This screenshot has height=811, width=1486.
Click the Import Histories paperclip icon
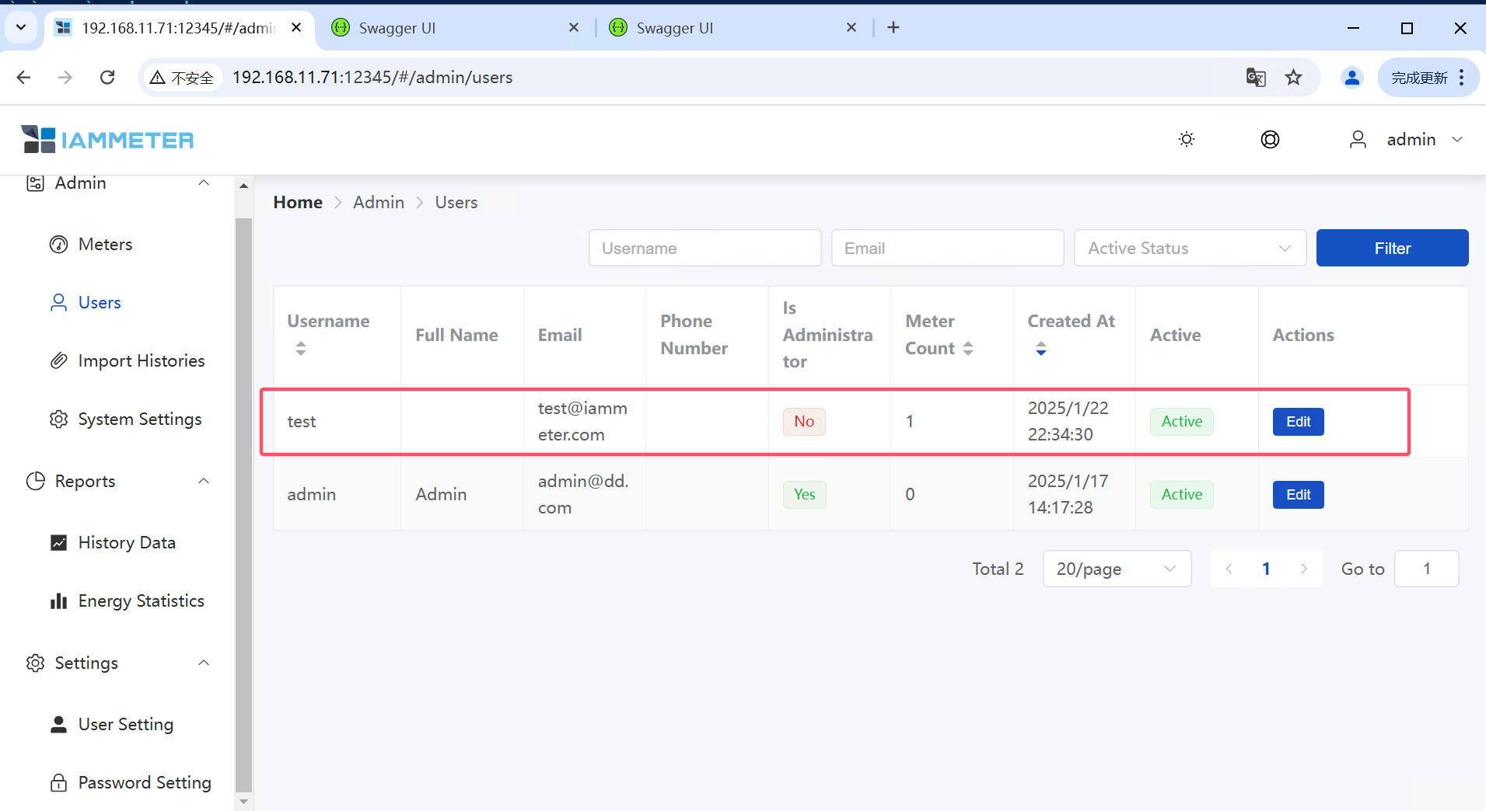click(59, 361)
